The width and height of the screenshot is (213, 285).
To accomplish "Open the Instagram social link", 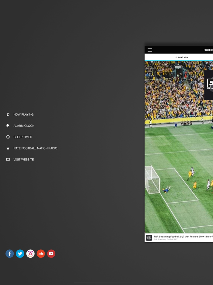I will pyautogui.click(x=30, y=254).
